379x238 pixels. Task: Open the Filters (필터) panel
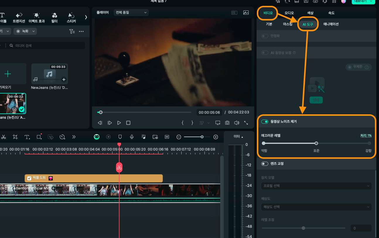(x=54, y=18)
